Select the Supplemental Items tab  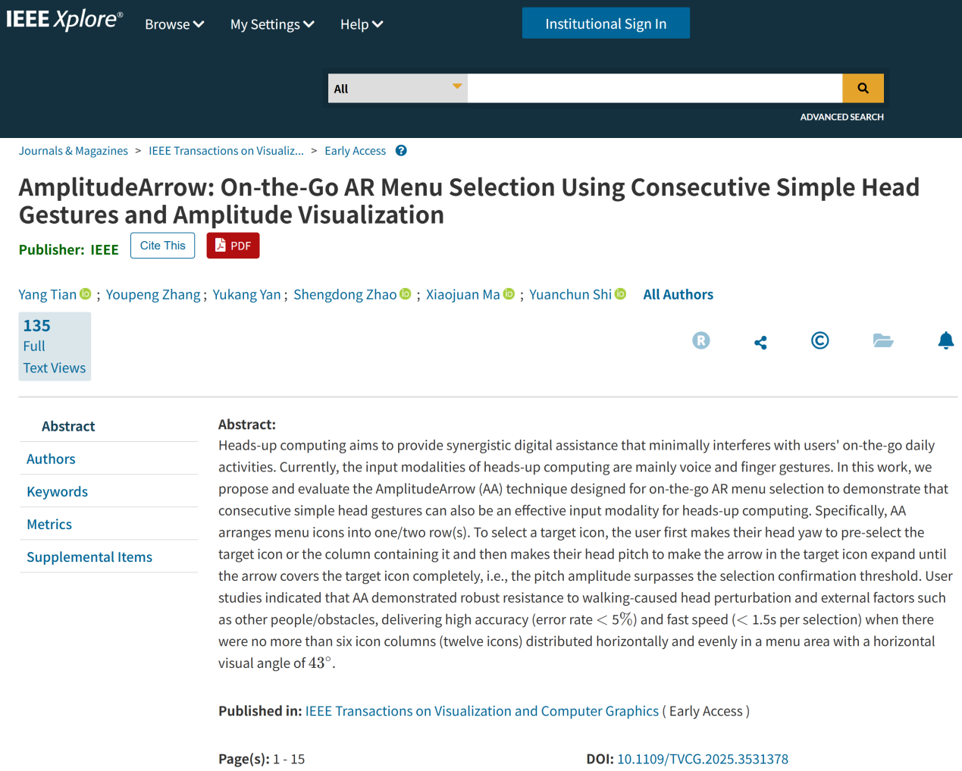tap(89, 556)
